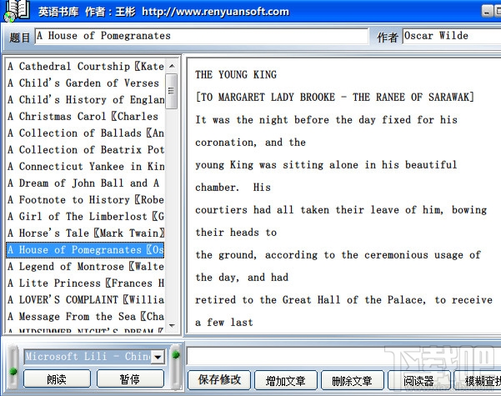Click the TO MARGARET LADY BROOKE line
Screen dimensions: 501x396
pyautogui.click(x=334, y=98)
